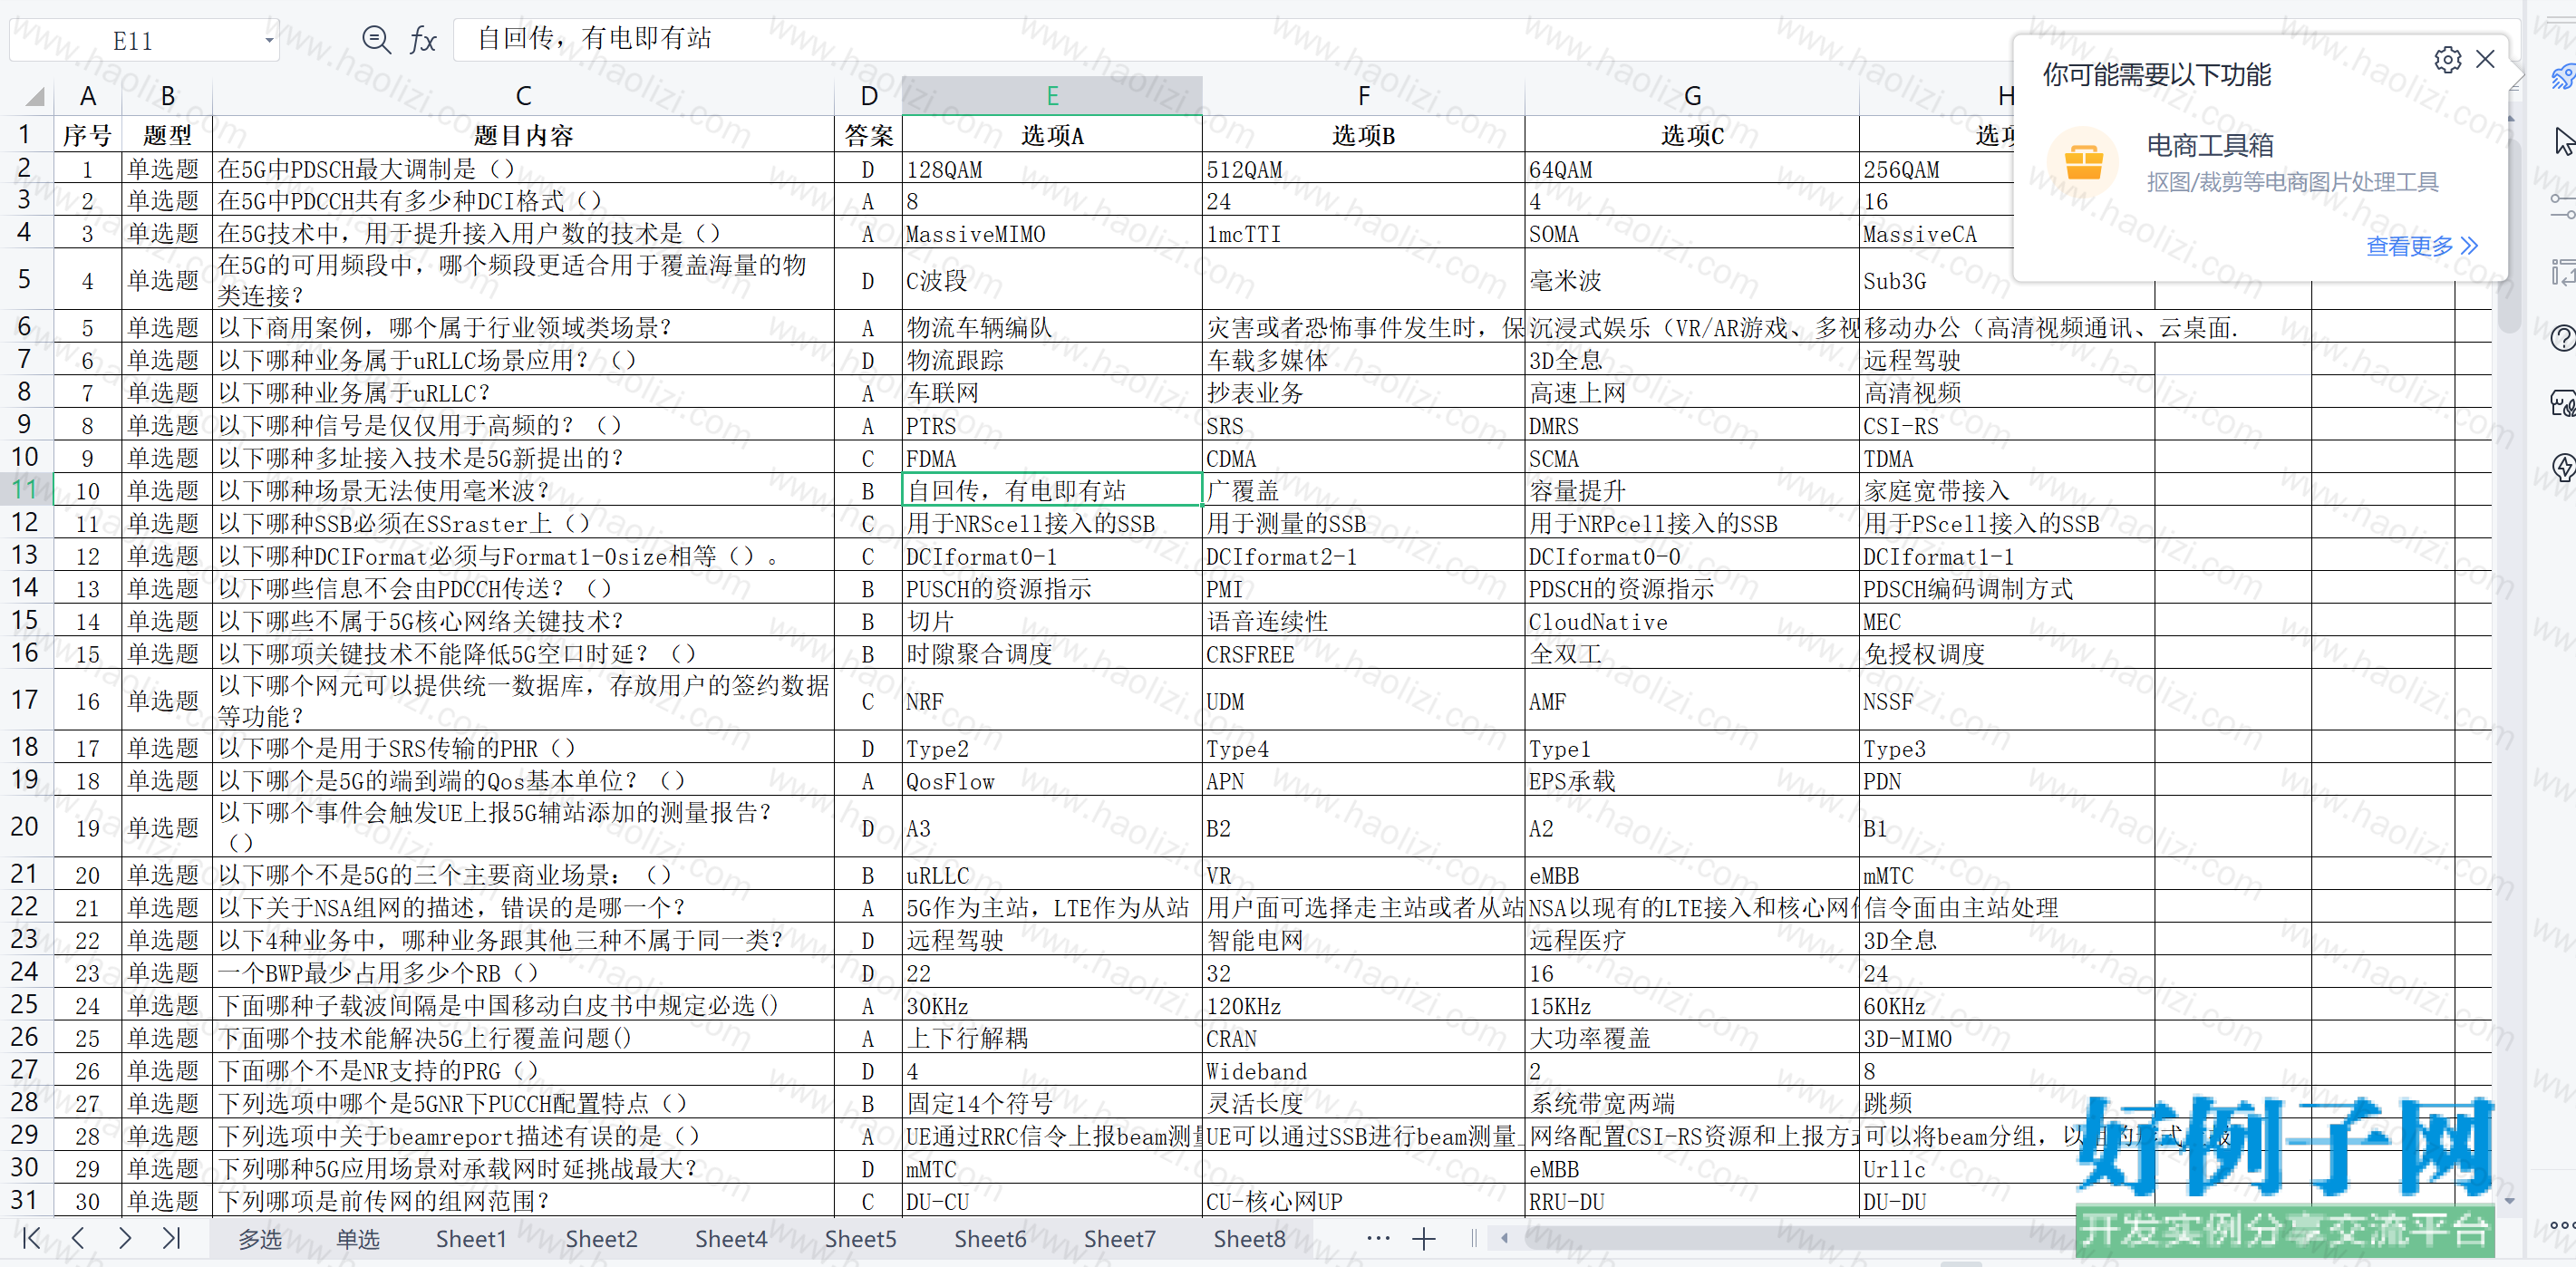Click cell containing QosFlow
2576x1267 pixels.
1052,781
